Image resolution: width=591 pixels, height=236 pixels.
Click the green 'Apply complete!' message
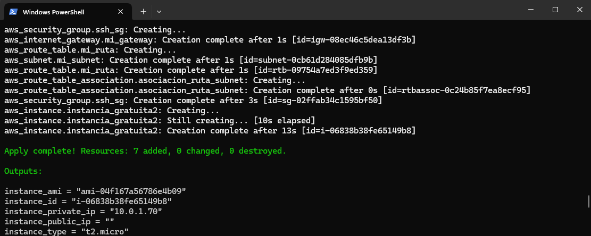point(145,151)
